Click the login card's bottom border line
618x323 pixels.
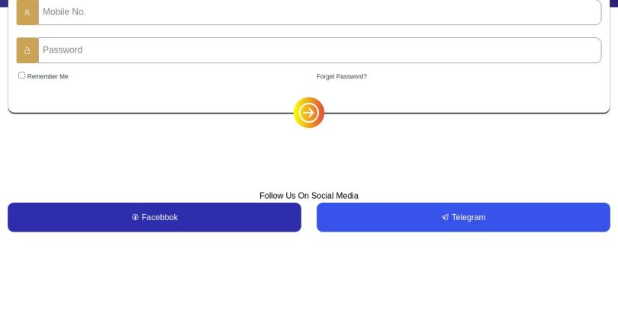click(x=153, y=113)
